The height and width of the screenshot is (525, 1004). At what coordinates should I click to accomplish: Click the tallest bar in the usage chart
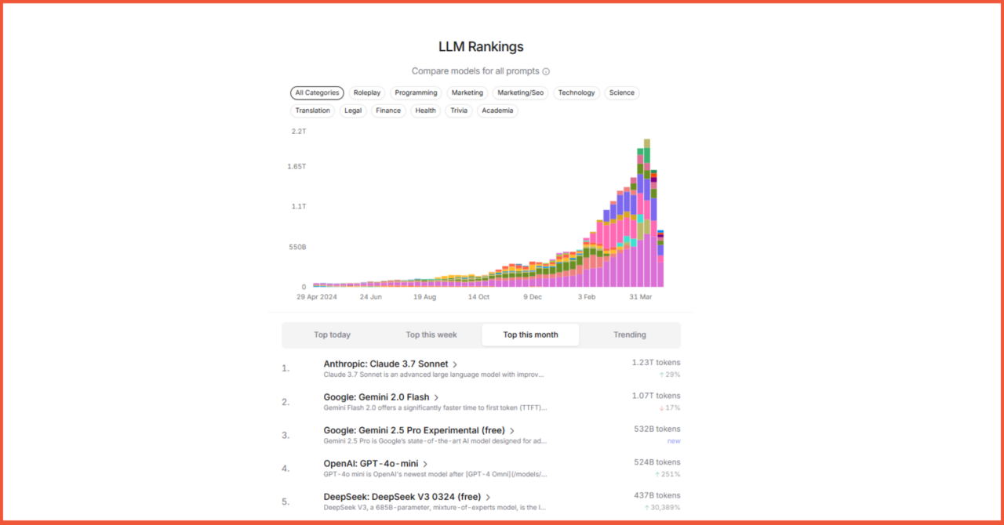click(647, 213)
